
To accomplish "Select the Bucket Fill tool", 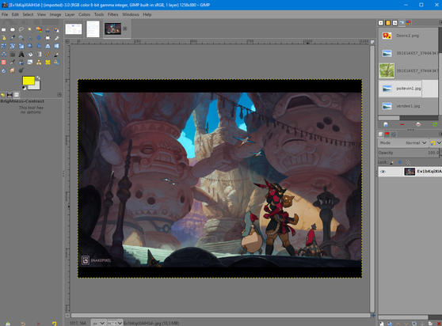I will click(x=30, y=54).
